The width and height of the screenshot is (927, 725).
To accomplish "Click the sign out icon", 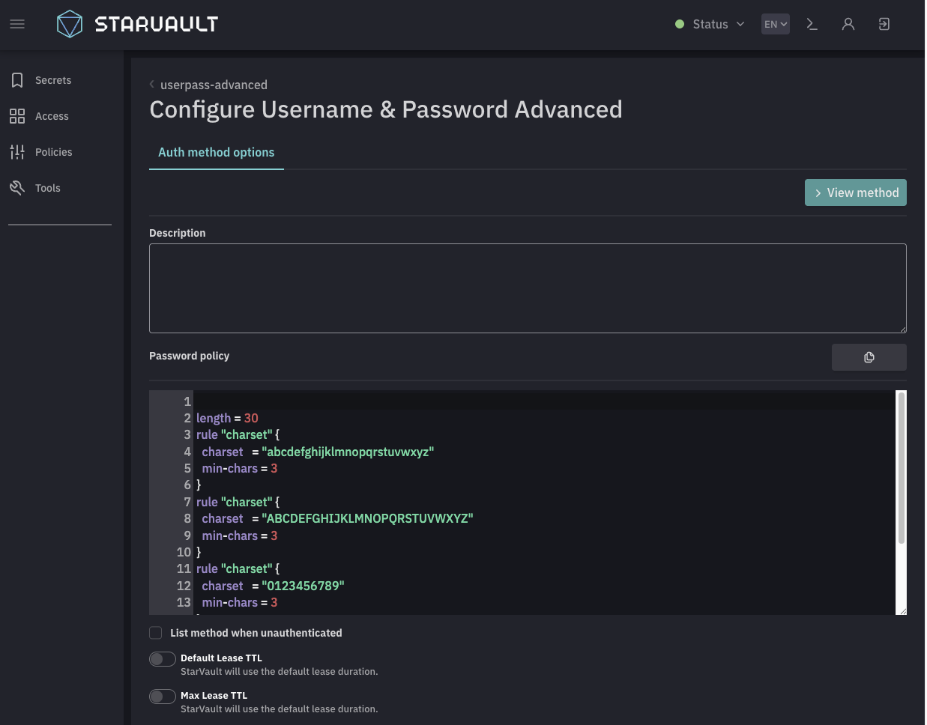I will pyautogui.click(x=884, y=24).
